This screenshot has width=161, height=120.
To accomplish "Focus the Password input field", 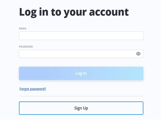I will point(76,54).
